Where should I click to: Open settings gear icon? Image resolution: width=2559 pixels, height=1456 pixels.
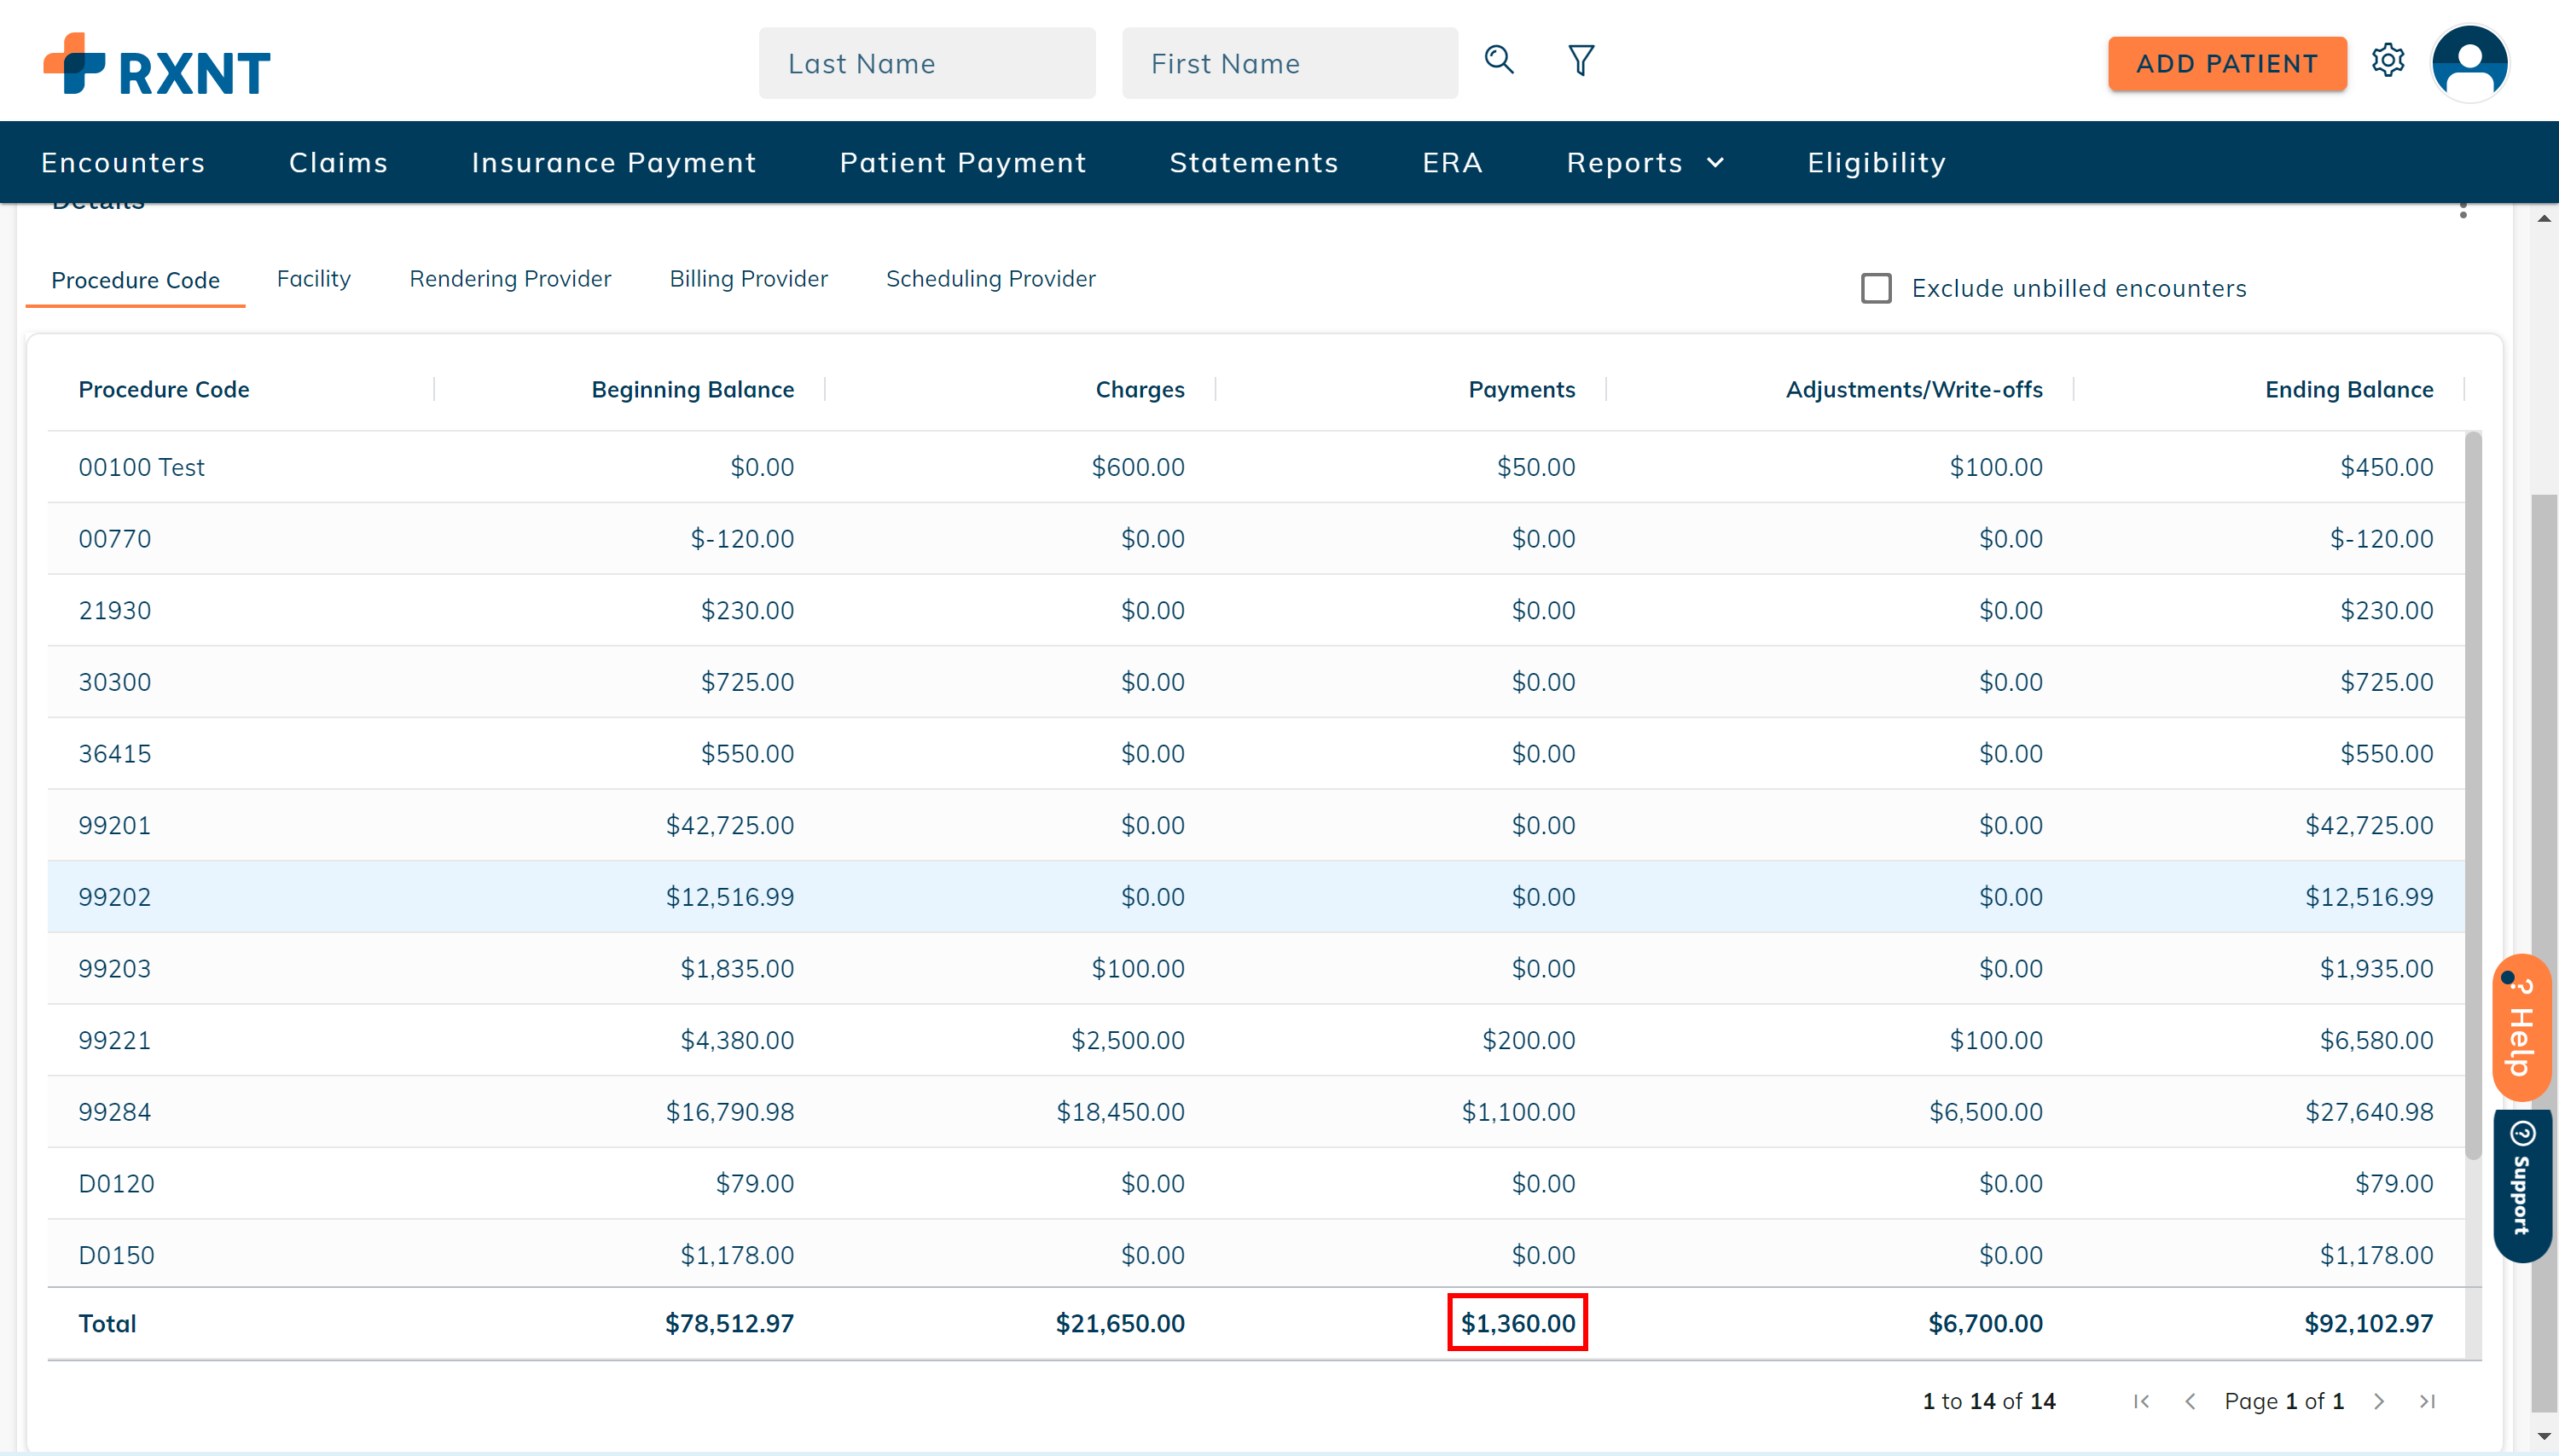tap(2388, 61)
